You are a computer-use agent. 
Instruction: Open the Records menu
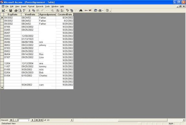40,6
